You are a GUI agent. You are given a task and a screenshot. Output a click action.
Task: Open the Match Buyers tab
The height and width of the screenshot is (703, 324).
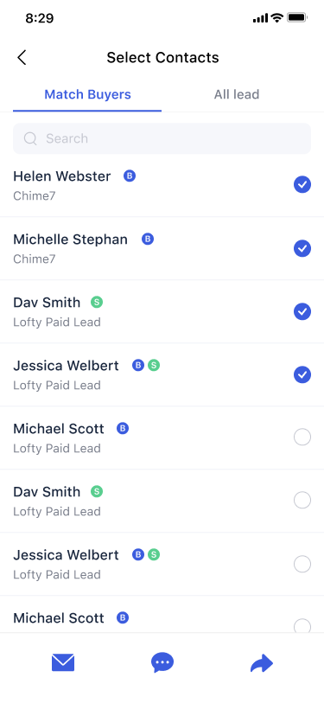[x=88, y=94]
